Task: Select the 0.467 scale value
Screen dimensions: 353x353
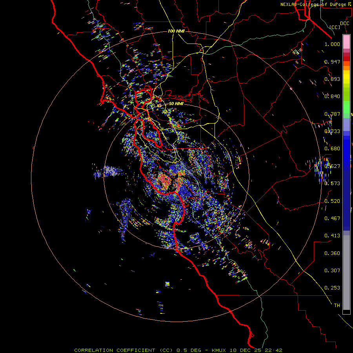Action: click(x=332, y=218)
